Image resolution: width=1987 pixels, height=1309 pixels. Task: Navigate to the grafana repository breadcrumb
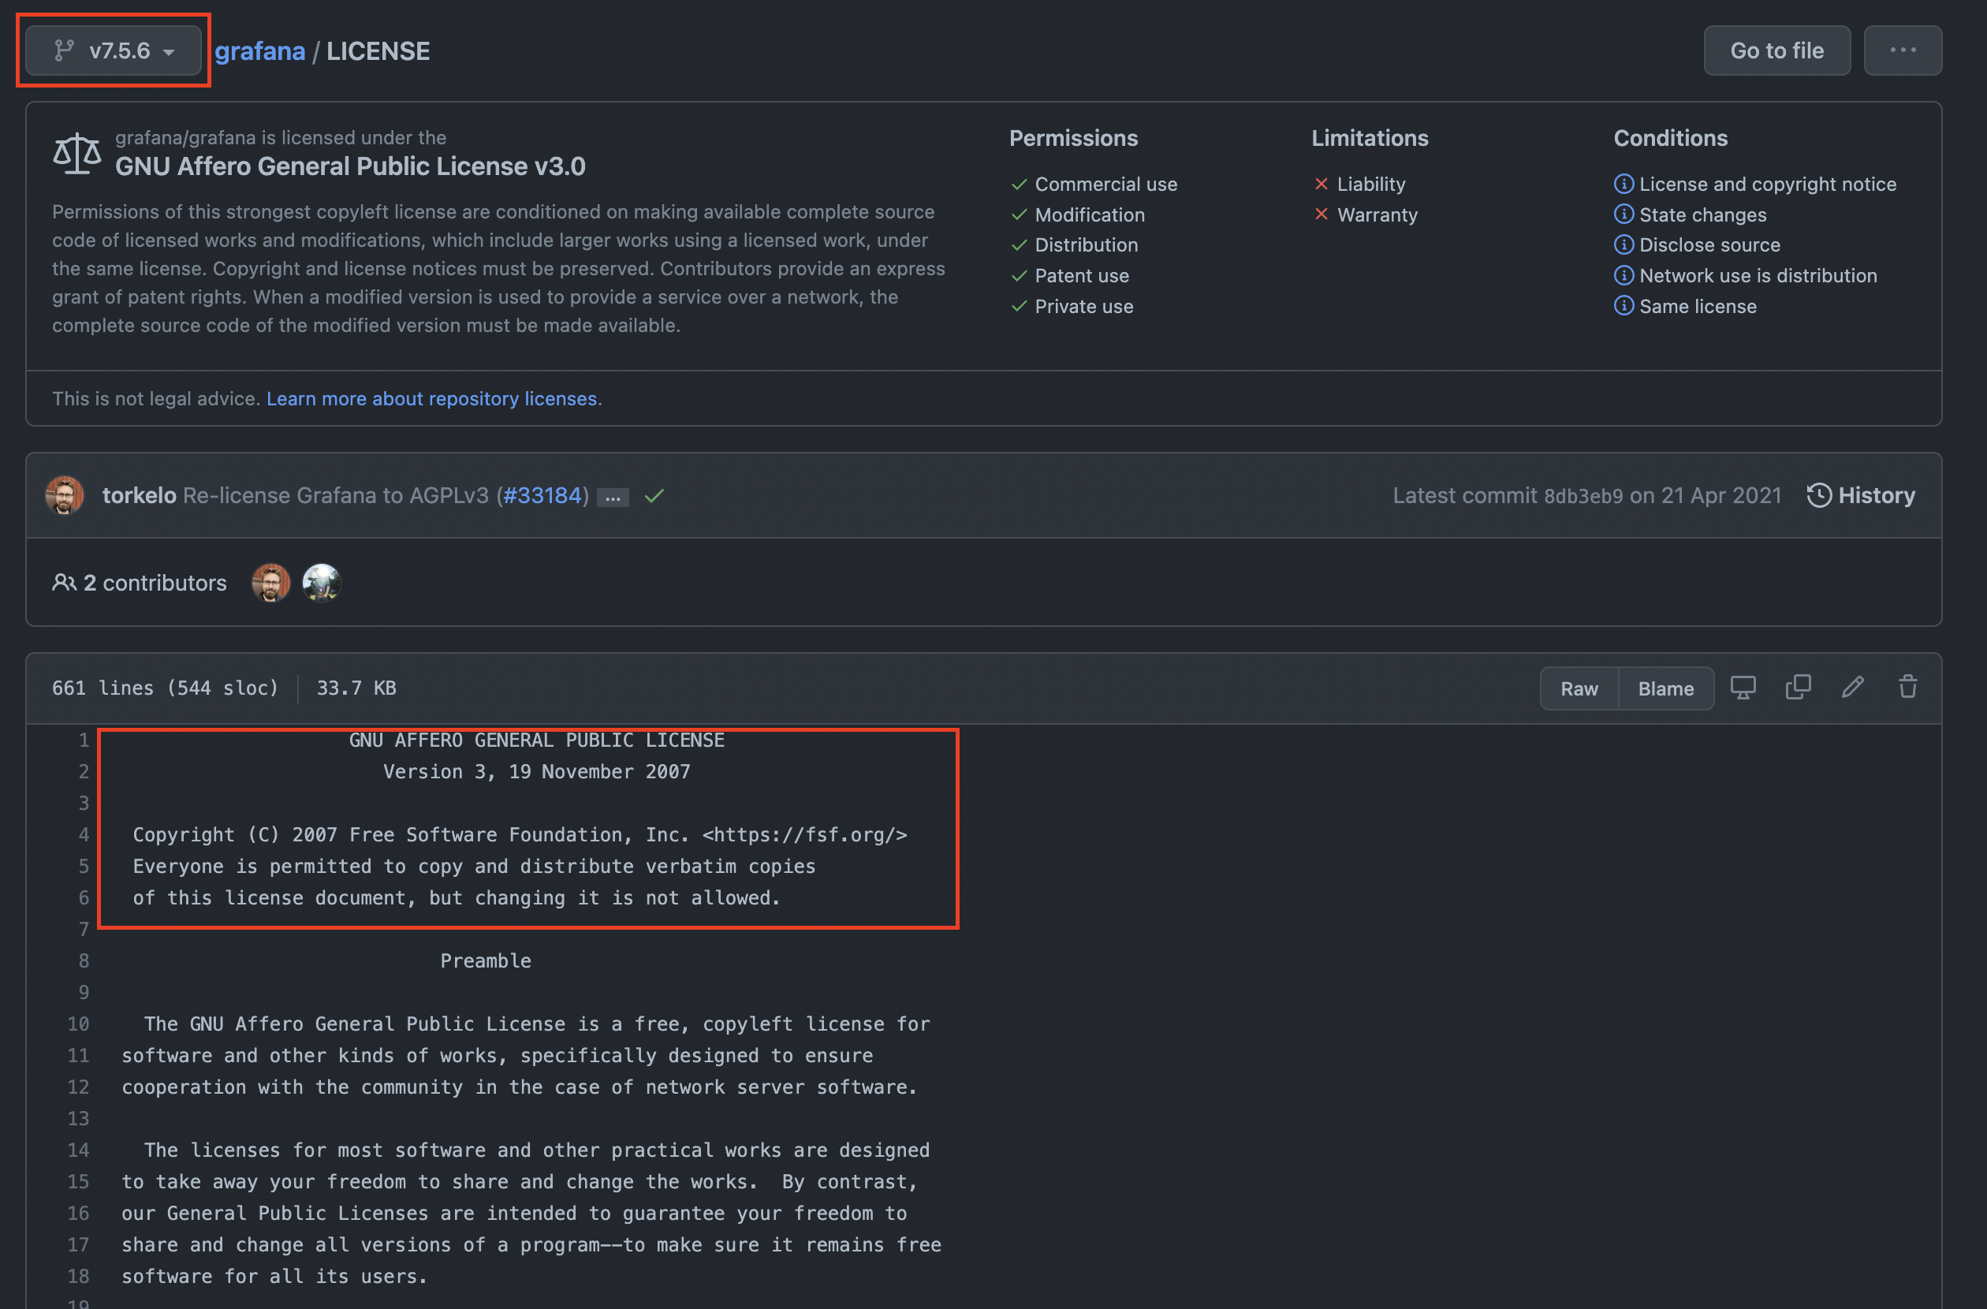259,50
